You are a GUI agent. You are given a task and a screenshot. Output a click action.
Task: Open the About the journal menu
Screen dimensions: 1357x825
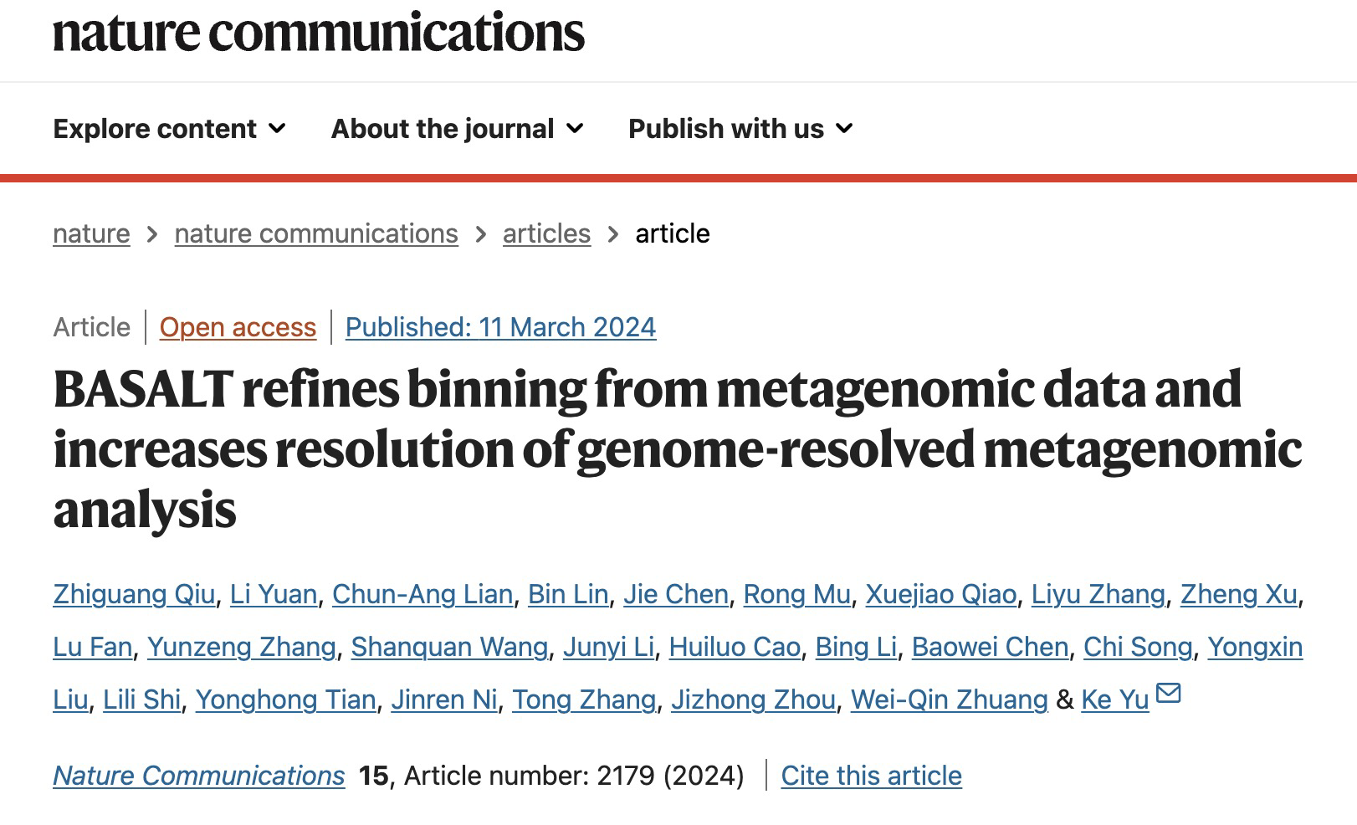pyautogui.click(x=458, y=129)
